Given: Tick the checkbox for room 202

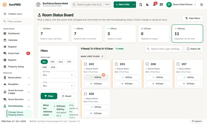Looking at the screenshot, I should pos(85,64).
